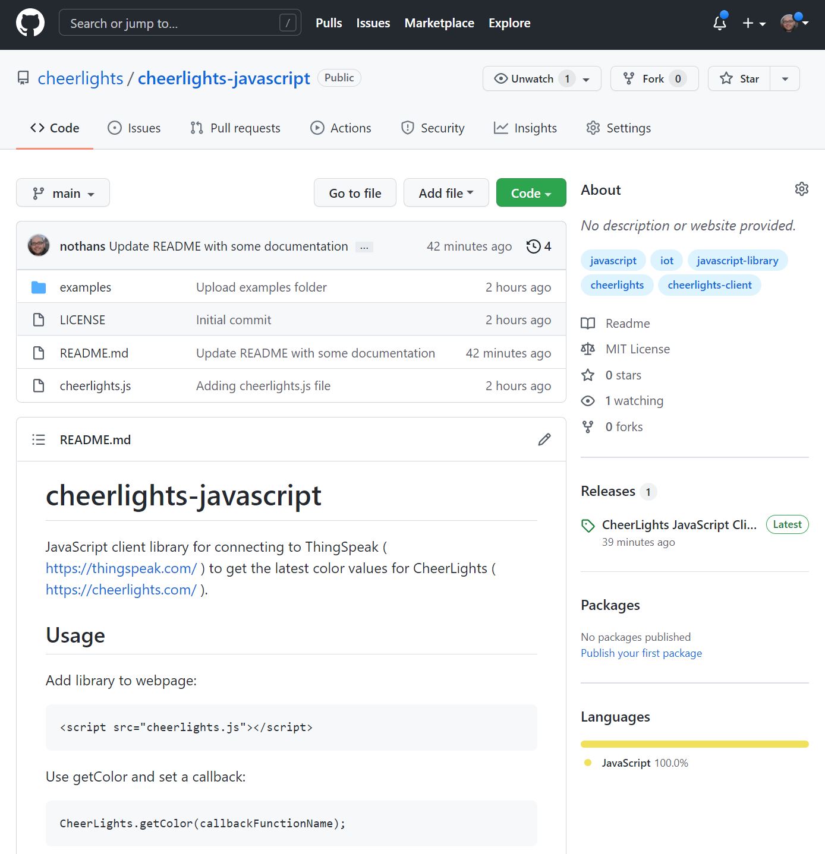The width and height of the screenshot is (825, 854).
Task: Click the eye icon beside 1 watching
Action: [x=588, y=401]
